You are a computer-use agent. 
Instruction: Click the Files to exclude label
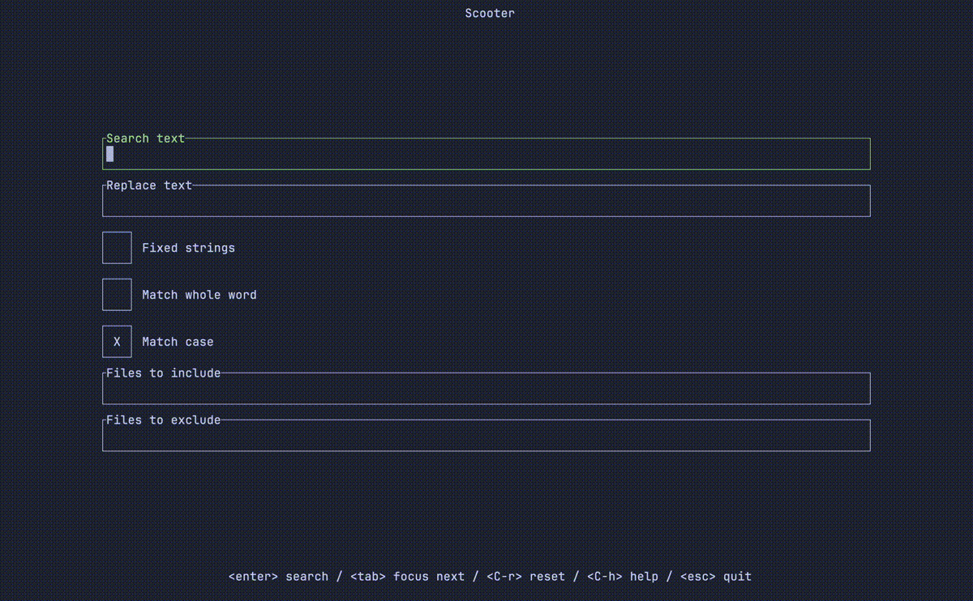point(163,420)
